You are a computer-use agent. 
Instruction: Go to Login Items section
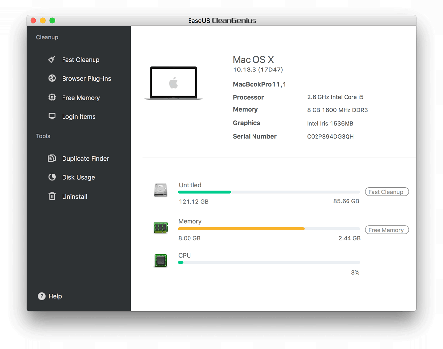[79, 116]
